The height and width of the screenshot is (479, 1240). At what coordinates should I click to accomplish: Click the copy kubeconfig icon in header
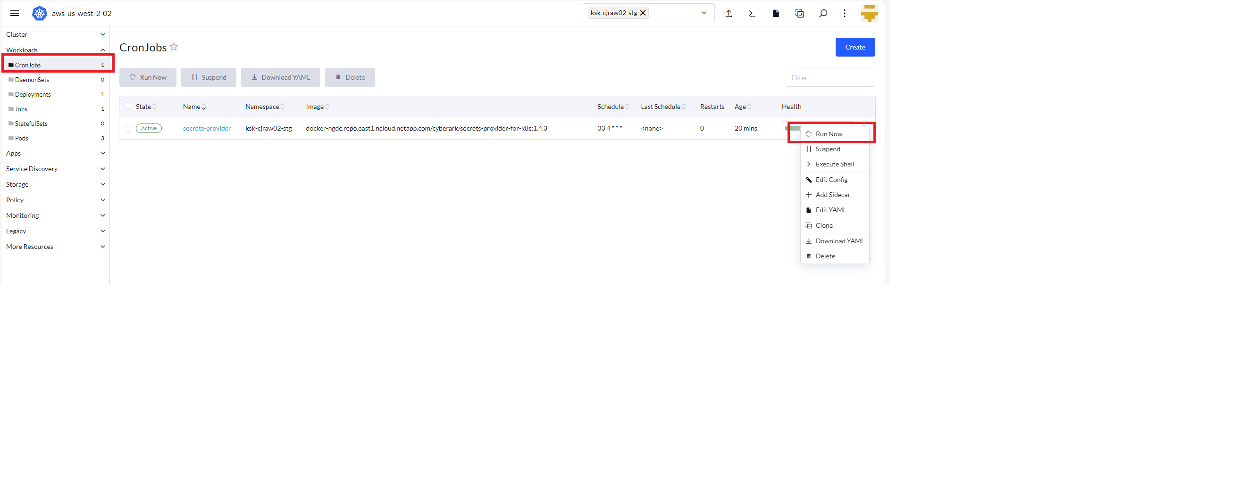(799, 14)
